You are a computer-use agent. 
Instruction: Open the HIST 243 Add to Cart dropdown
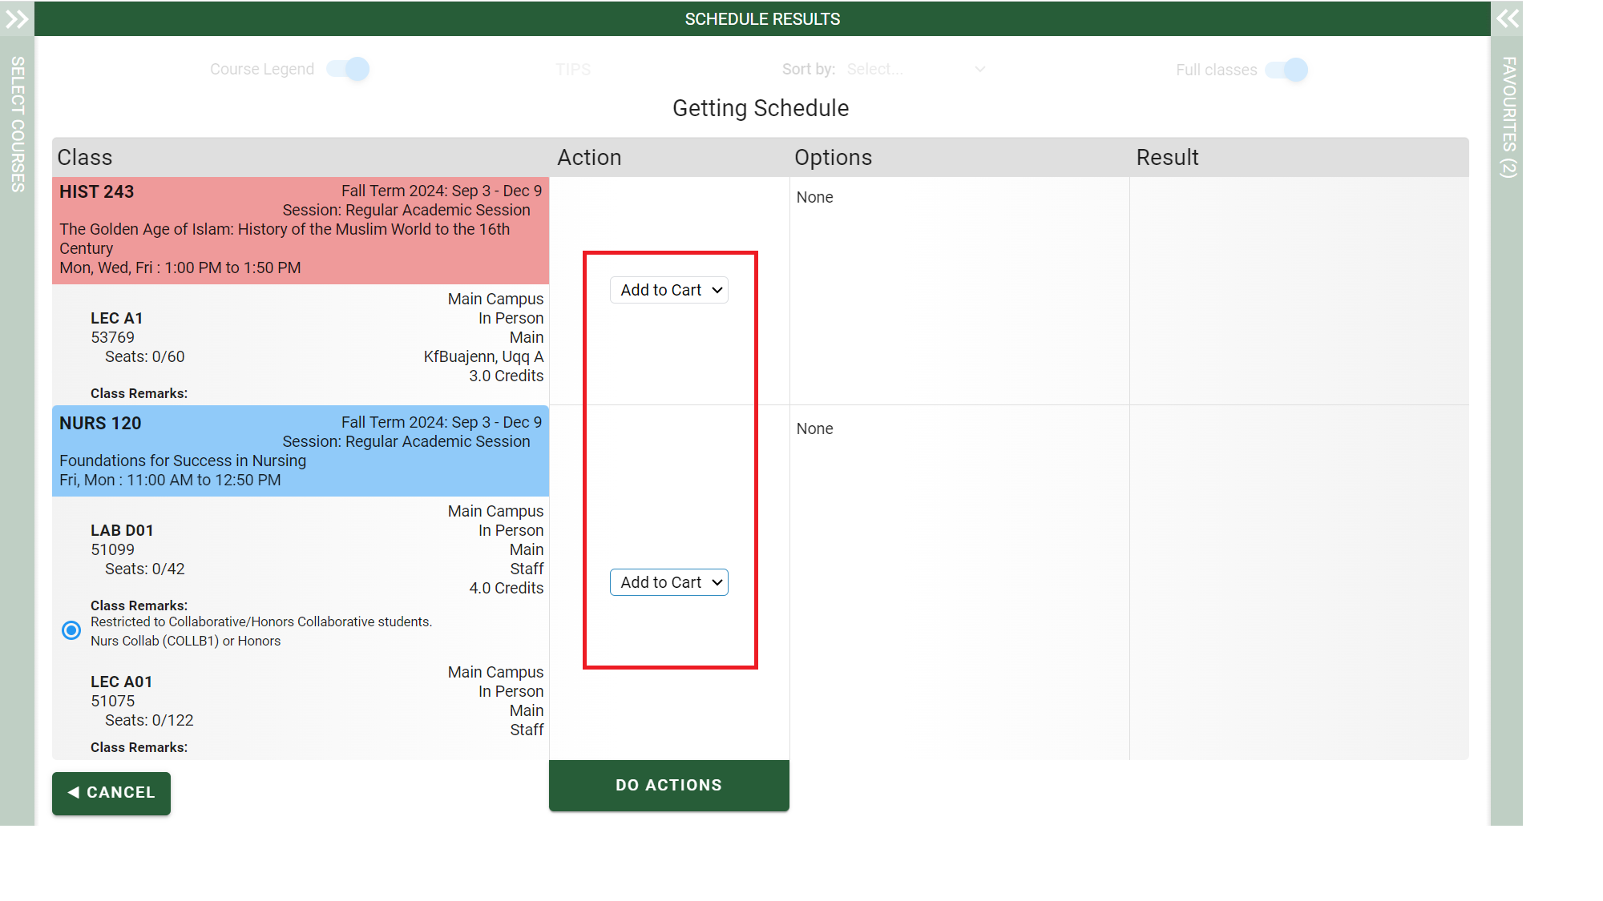(669, 290)
